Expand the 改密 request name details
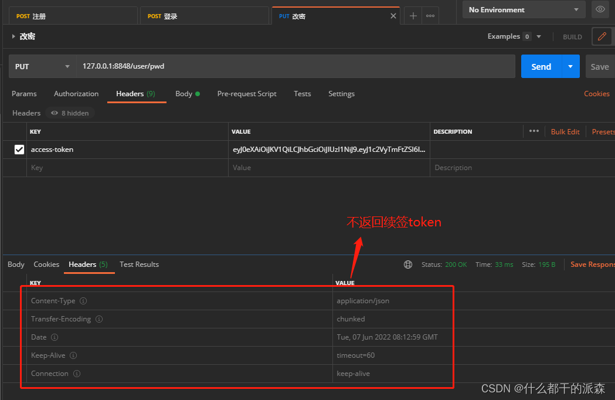Viewport: 615px width, 400px height. 13,36
